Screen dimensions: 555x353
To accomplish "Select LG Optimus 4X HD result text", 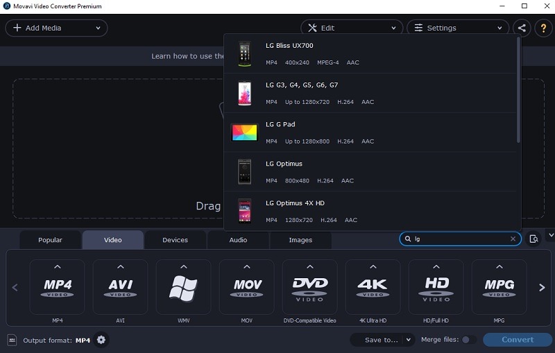I will [295, 203].
